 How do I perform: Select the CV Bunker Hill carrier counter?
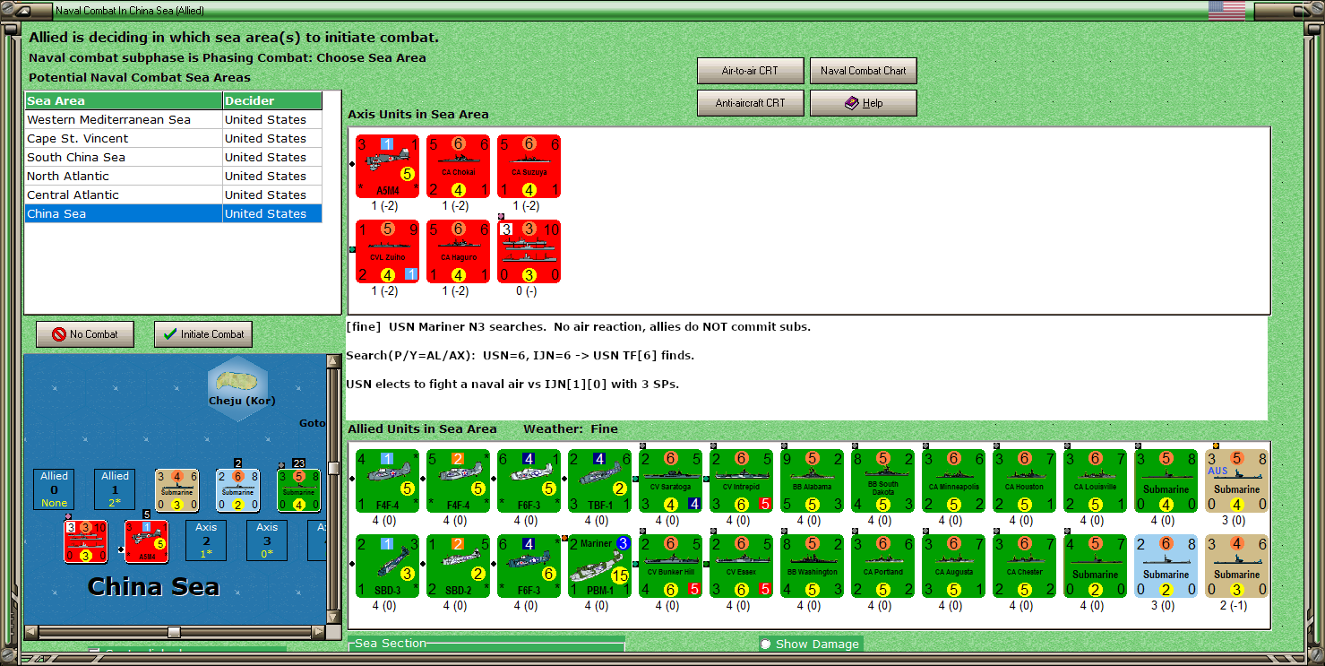(x=670, y=566)
